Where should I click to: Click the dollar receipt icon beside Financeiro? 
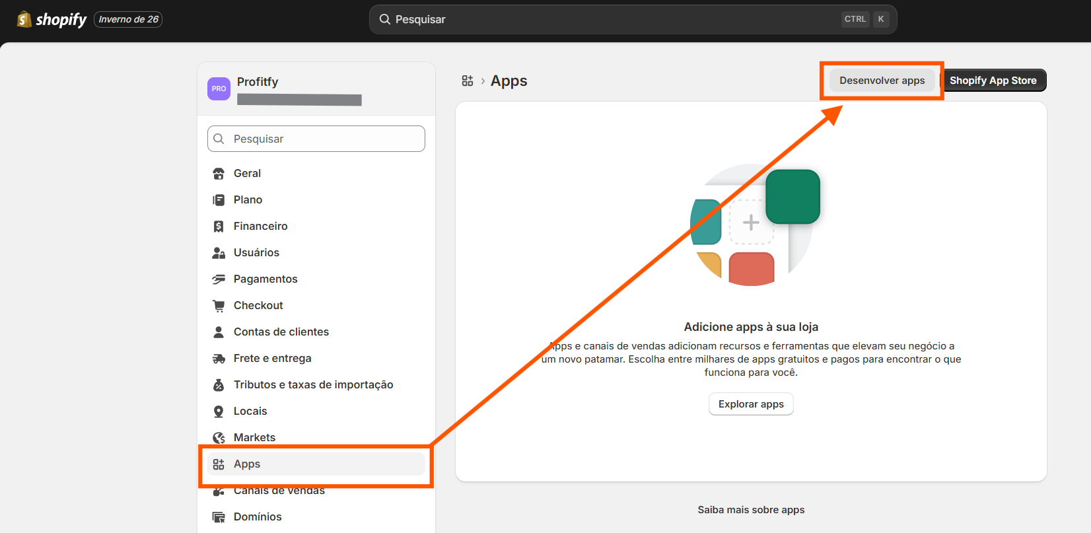click(219, 227)
